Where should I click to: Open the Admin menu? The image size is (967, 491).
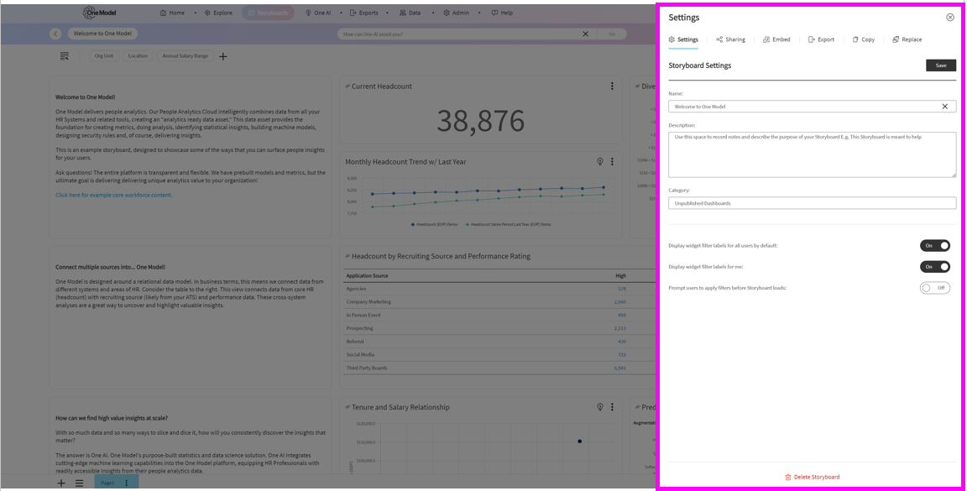(457, 13)
